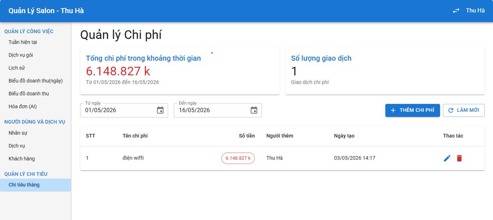Delete the điện wiffi expense with trash icon
Screen dimensions: 493x220
click(x=459, y=158)
